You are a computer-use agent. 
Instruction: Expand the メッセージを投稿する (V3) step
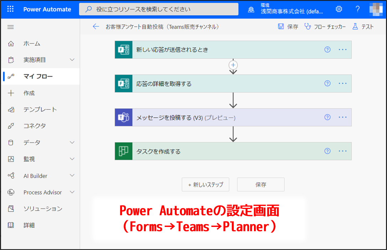pos(233,117)
